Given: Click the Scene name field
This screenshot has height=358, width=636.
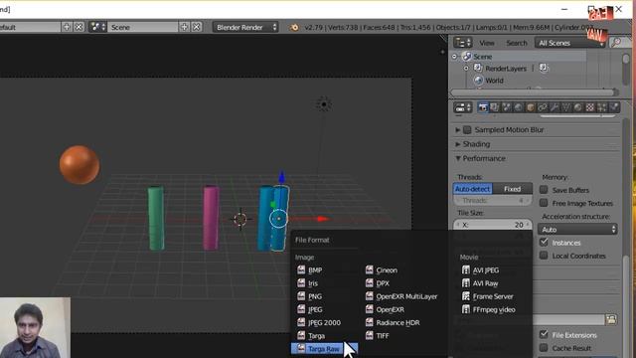Looking at the screenshot, I should [x=143, y=27].
